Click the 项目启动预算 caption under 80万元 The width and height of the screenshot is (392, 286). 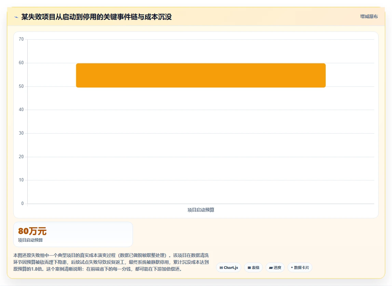tap(30, 240)
